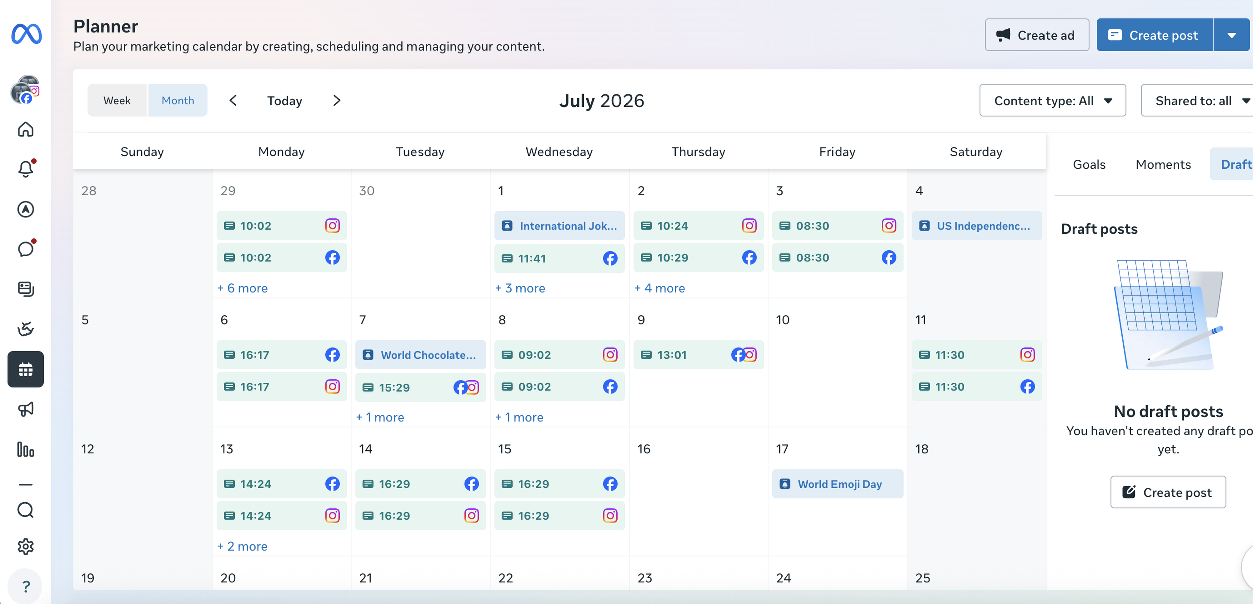Open the Content type: All dropdown
Viewport: 1253px width, 604px height.
1053,100
